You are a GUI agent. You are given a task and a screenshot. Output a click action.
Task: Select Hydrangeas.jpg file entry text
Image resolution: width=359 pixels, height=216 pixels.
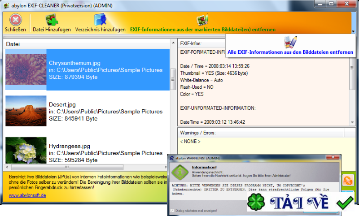(105, 153)
